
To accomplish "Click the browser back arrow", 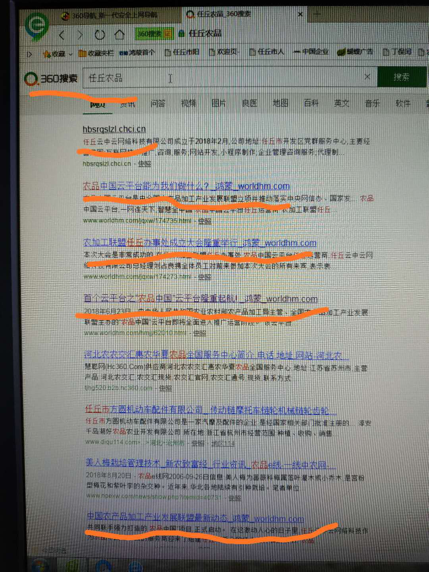I will tap(62, 35).
